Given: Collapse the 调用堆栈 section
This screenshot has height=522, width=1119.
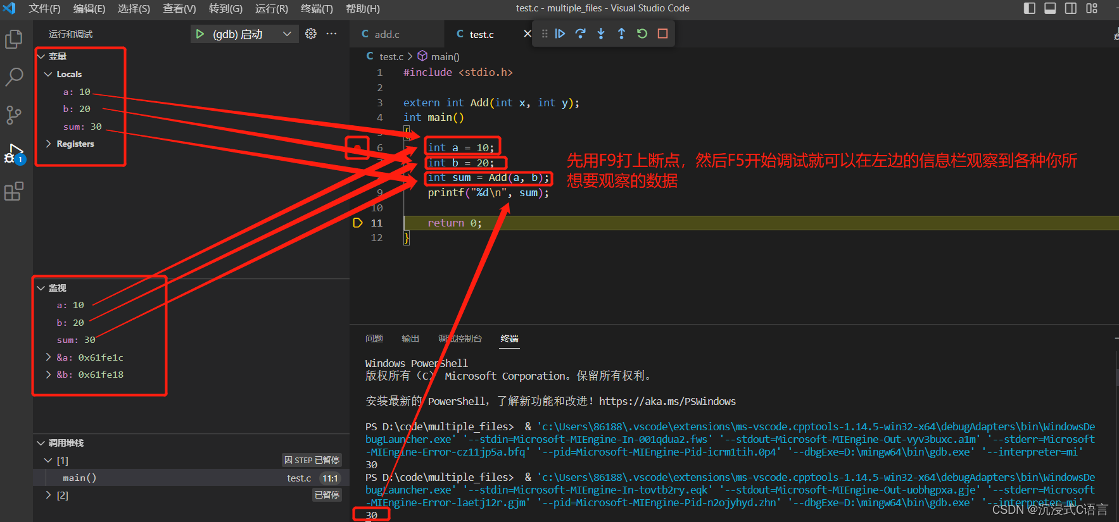Looking at the screenshot, I should [x=41, y=443].
